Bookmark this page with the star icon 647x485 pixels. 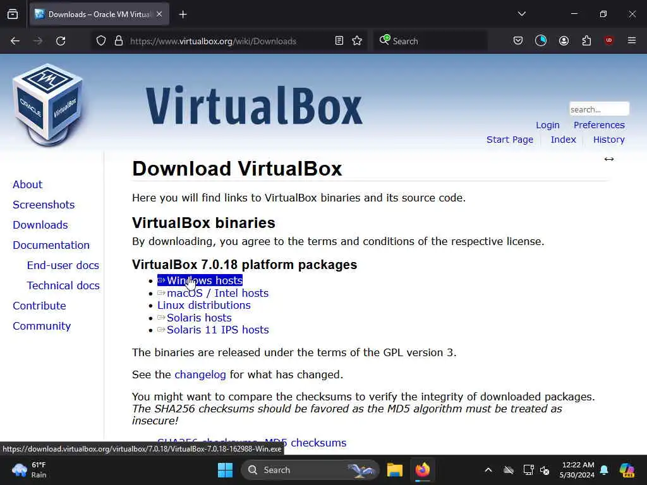(358, 40)
